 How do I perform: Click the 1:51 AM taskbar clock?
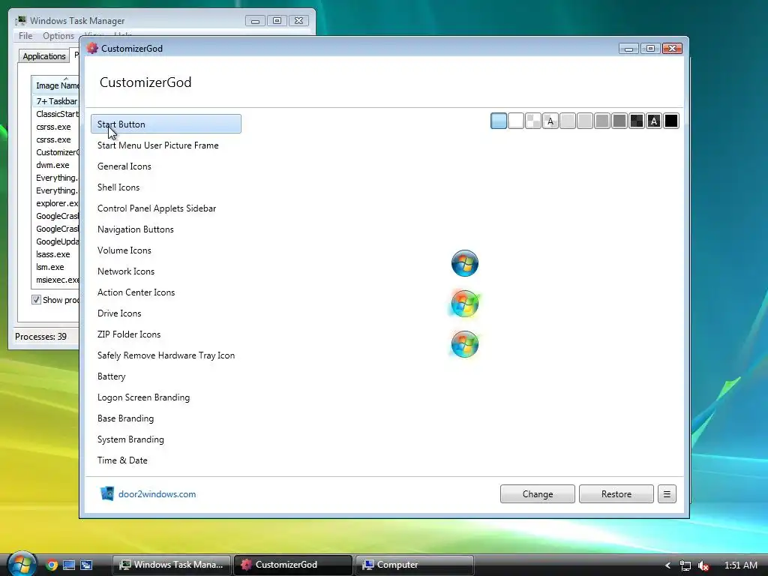[x=740, y=565]
